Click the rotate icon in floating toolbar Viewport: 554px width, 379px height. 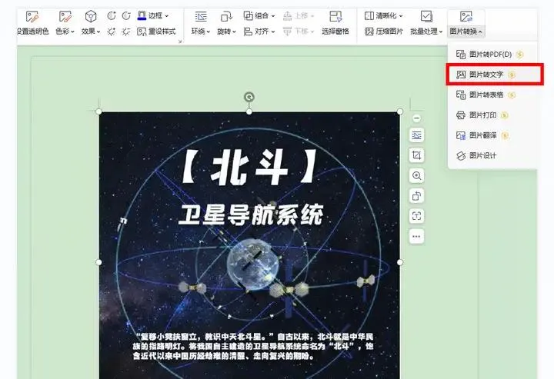pos(416,196)
